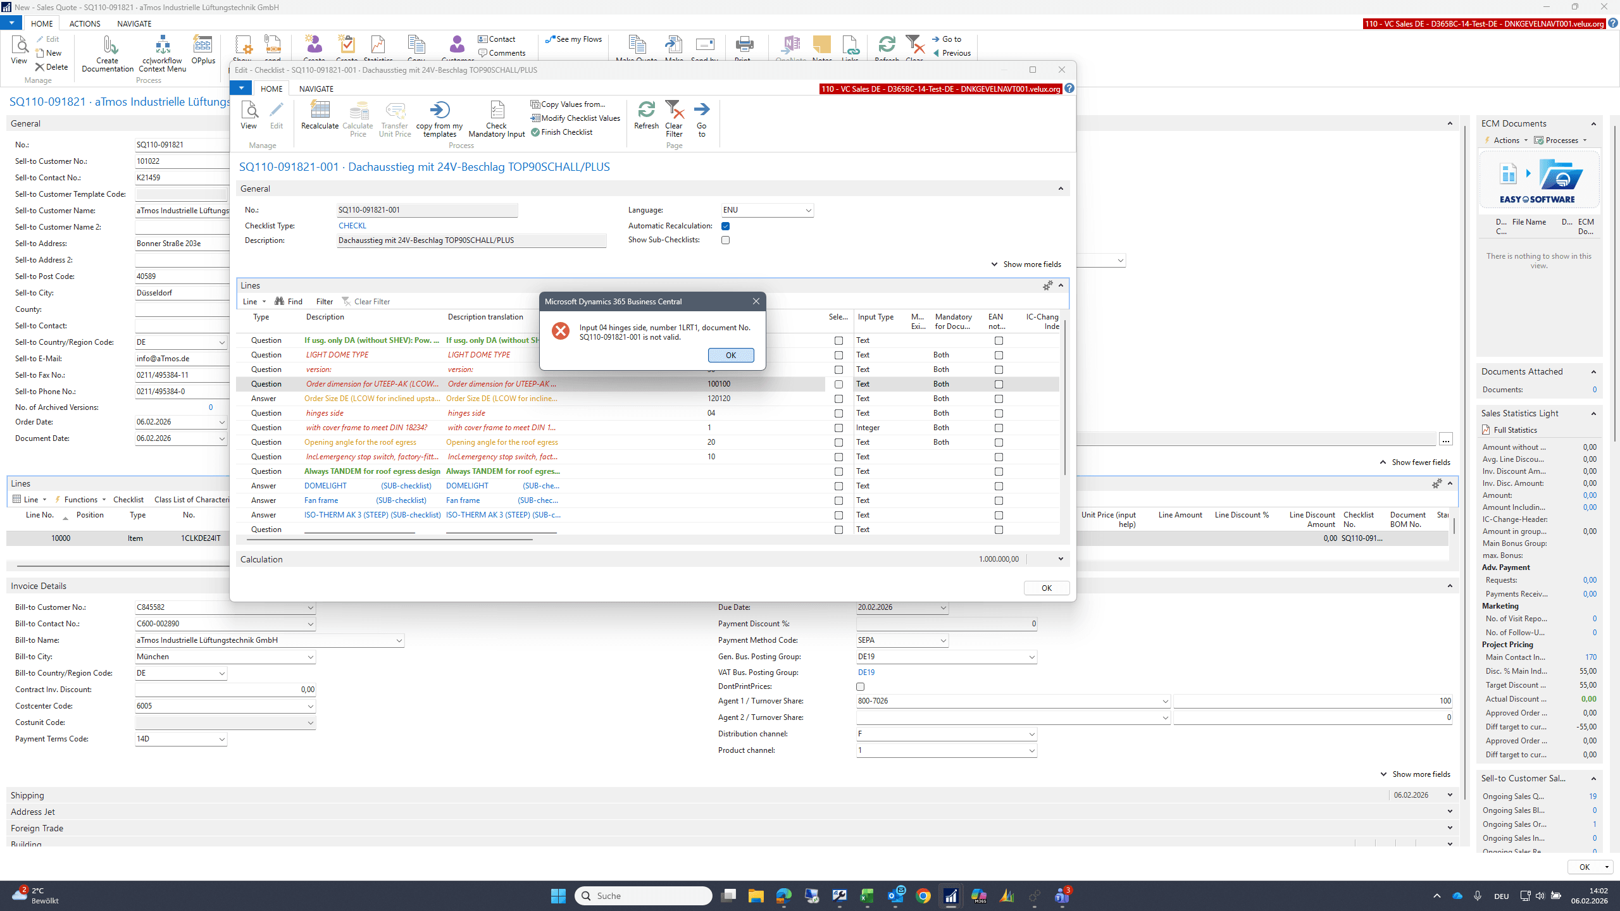This screenshot has height=911, width=1620.
Task: Open the Language ENU dropdown
Action: tap(809, 211)
